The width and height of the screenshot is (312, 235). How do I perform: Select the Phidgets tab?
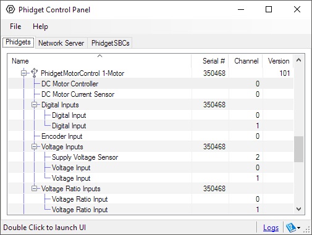[18, 42]
